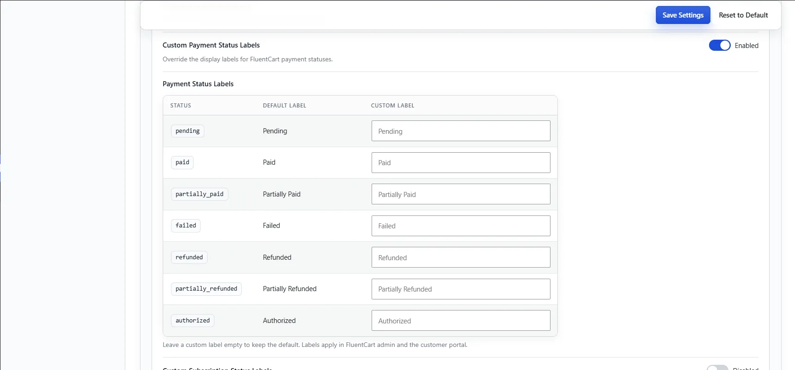Viewport: 795px width, 370px height.
Task: Select the 'partially_refunded' status code tag
Action: click(x=206, y=289)
